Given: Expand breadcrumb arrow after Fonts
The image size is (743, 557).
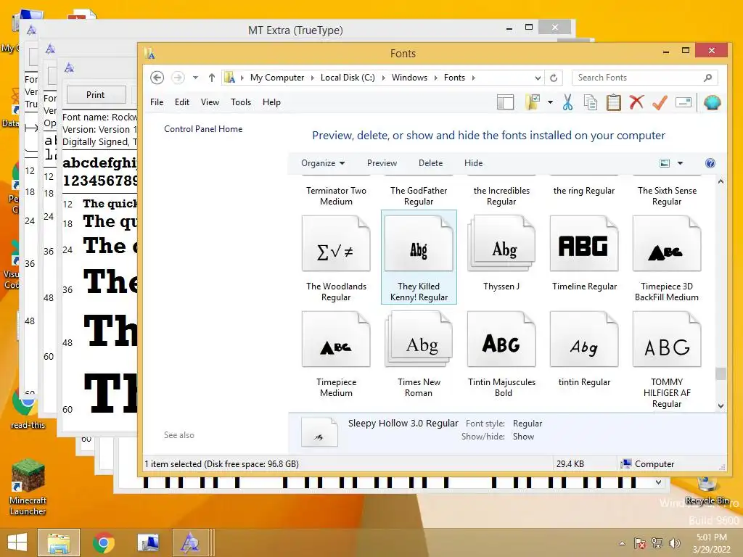Looking at the screenshot, I should pyautogui.click(x=473, y=78).
